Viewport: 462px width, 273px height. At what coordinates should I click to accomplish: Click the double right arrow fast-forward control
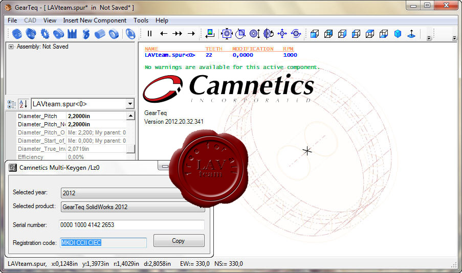pos(178,34)
